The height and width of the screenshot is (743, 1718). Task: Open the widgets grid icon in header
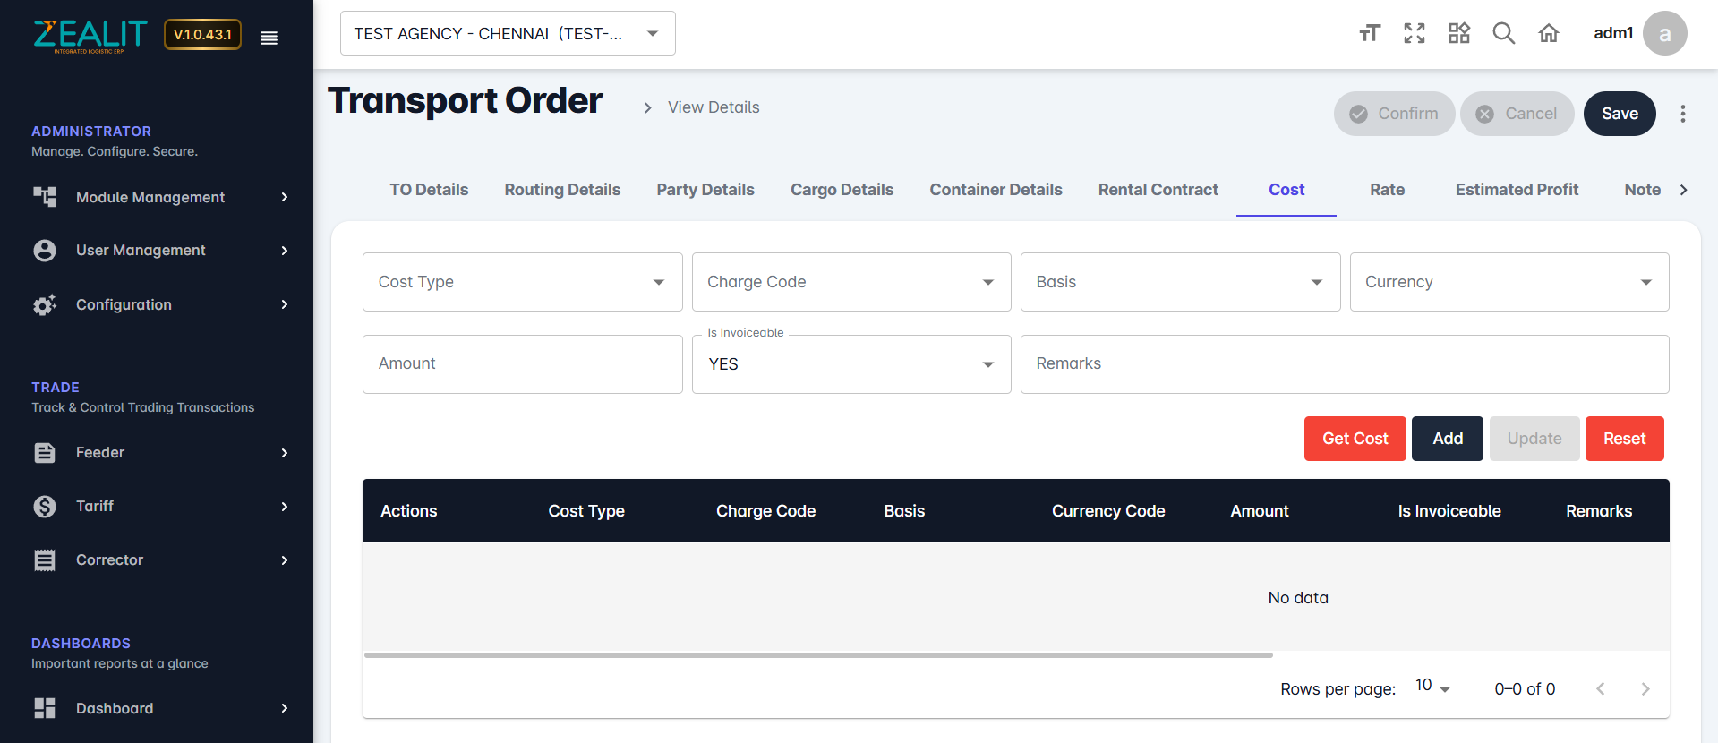point(1459,34)
